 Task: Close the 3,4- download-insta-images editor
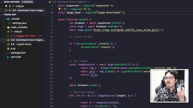(6, 10)
